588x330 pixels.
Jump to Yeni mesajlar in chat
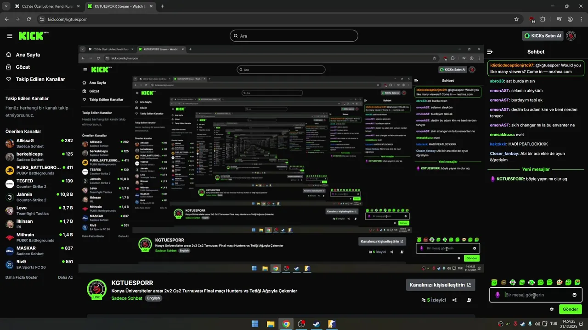(536, 169)
